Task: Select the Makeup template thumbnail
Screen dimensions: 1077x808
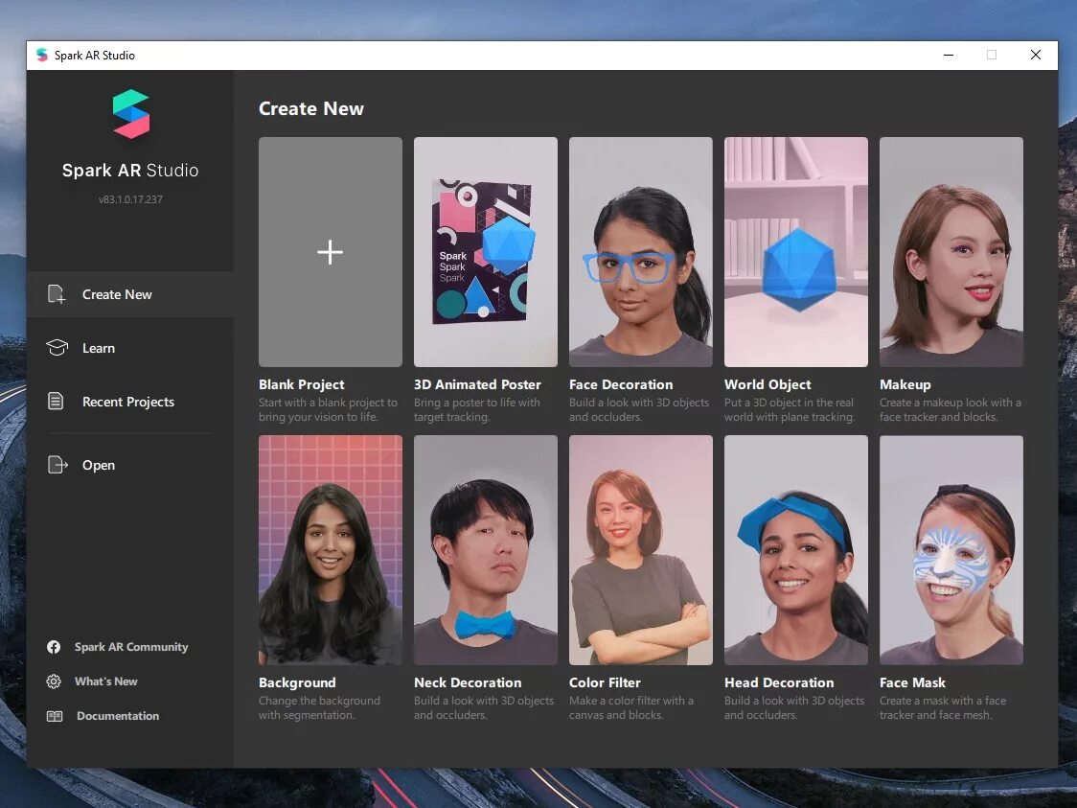Action: pos(951,252)
